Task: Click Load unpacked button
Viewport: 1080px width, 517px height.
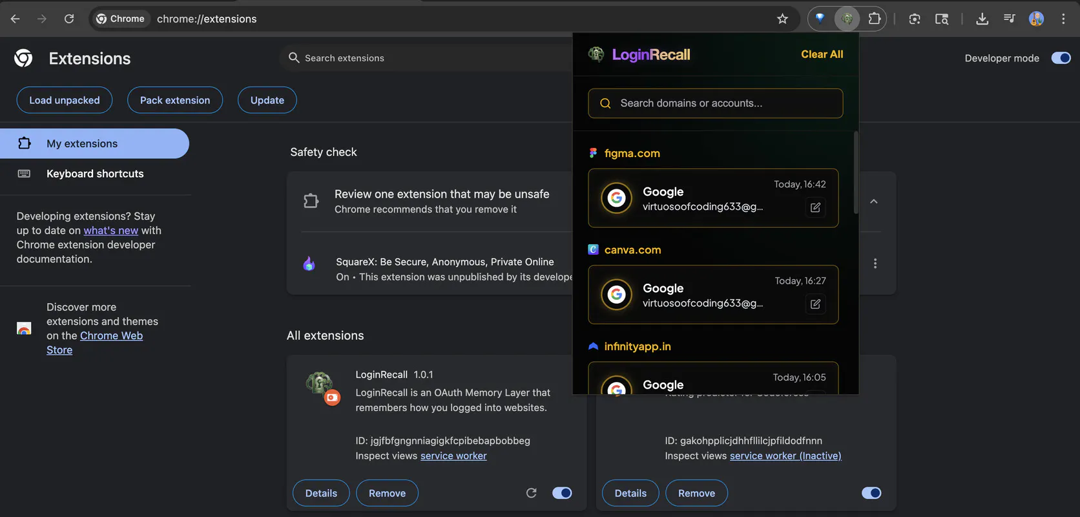Action: pyautogui.click(x=65, y=100)
